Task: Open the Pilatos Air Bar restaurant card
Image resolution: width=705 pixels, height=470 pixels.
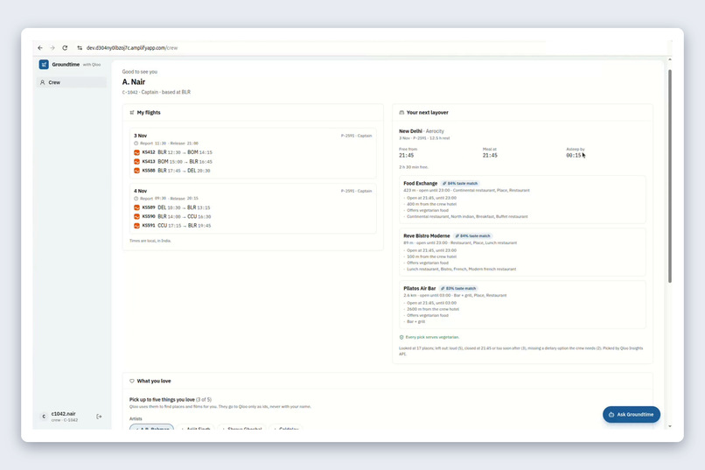Action: [522, 305]
